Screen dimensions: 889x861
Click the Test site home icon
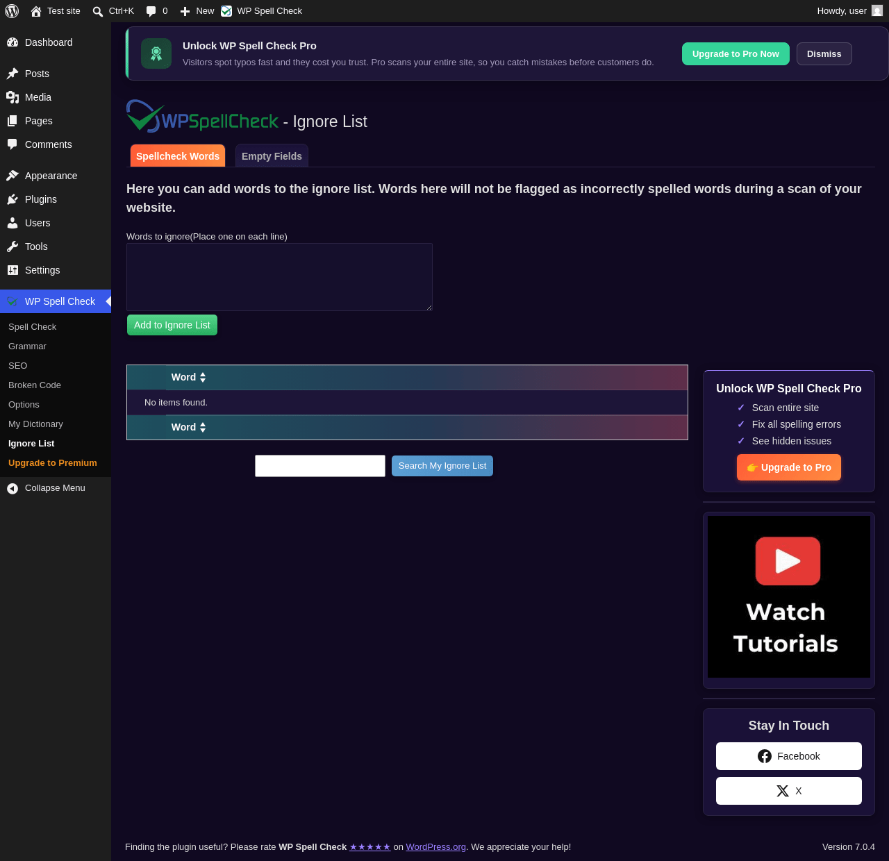pos(36,11)
